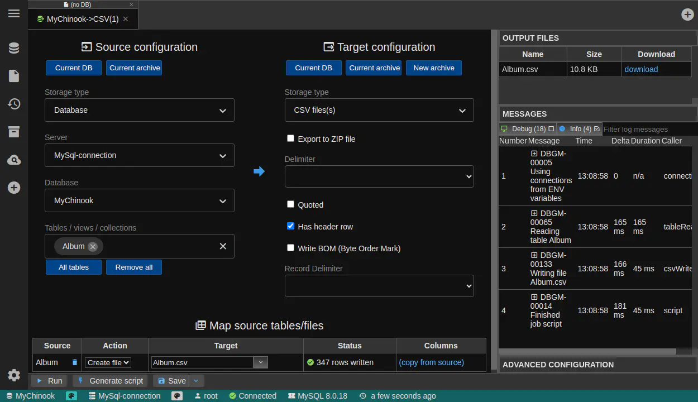Open the files sidebar icon

(x=14, y=76)
